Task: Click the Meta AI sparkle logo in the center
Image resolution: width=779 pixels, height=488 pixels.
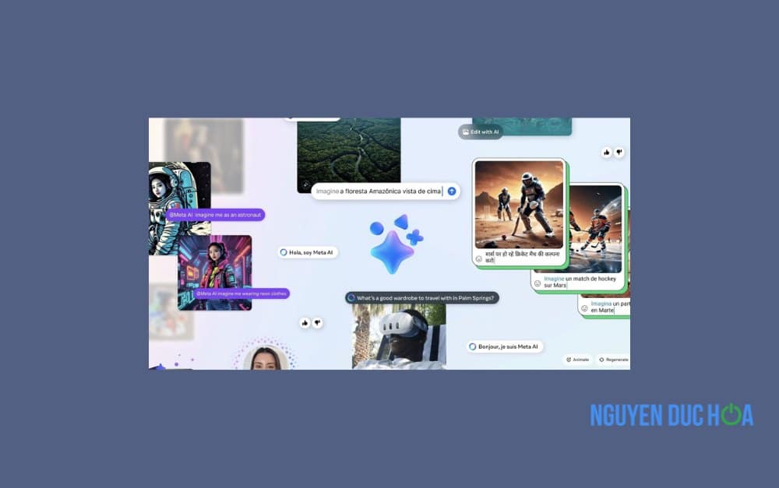Action: pos(396,244)
